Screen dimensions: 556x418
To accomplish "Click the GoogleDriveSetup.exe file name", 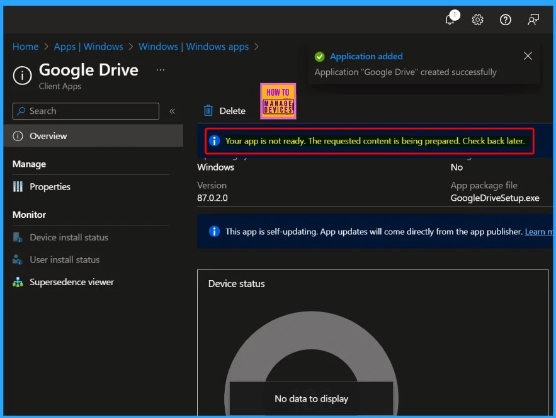I will [x=495, y=198].
